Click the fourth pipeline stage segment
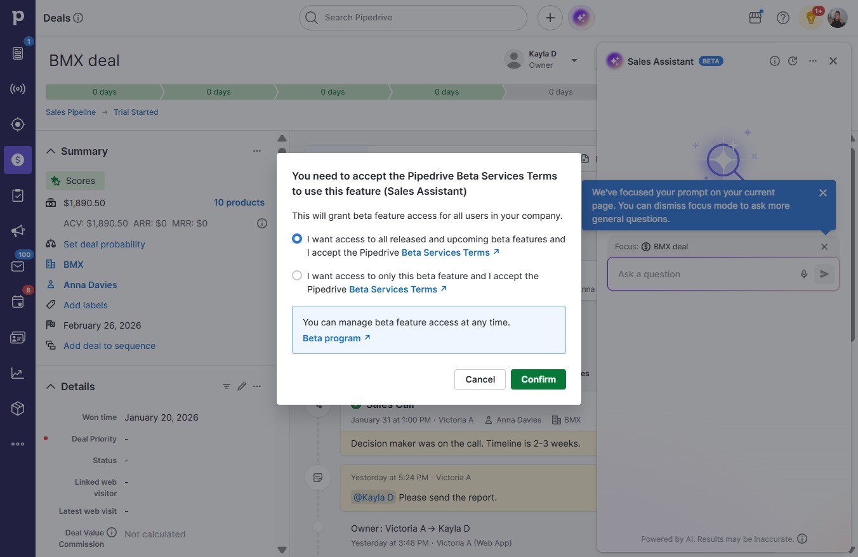This screenshot has width=858, height=557. (x=447, y=92)
